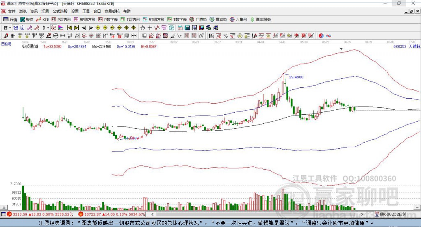Open the P数字表 tool

coord(108,20)
